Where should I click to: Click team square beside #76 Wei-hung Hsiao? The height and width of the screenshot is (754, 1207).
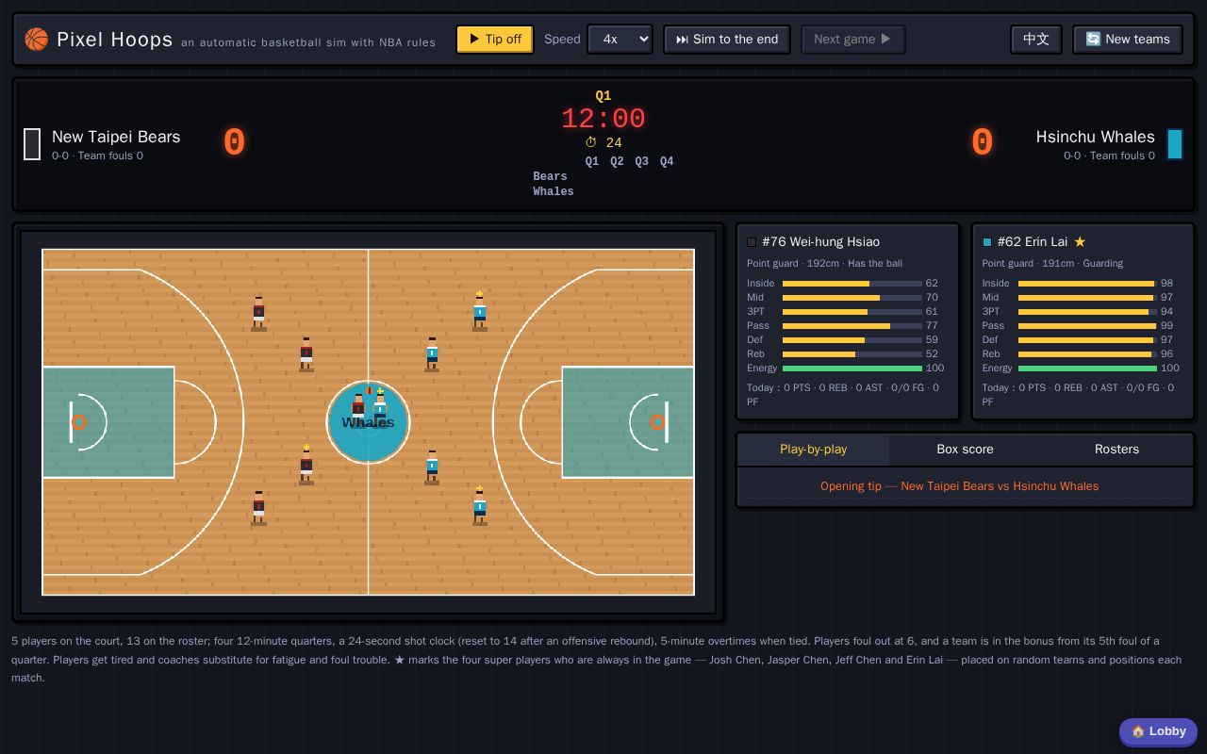[x=752, y=242]
